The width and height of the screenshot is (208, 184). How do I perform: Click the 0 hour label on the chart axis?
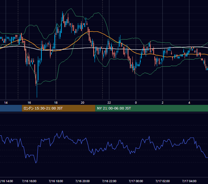(x=136, y=103)
